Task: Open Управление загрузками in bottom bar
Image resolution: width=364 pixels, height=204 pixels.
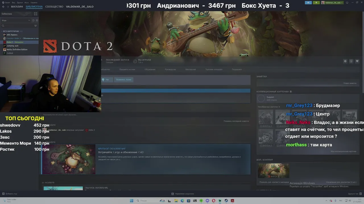Action: (183, 194)
